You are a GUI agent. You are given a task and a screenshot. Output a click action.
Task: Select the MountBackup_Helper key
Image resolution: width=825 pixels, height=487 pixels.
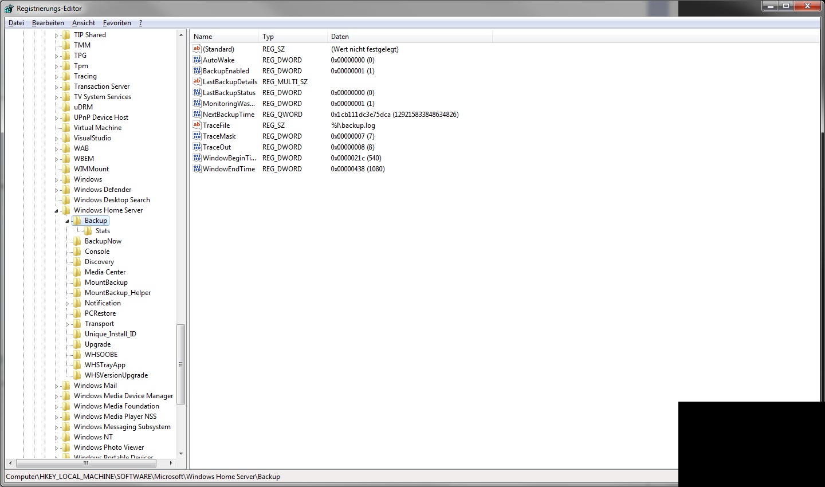[117, 293]
